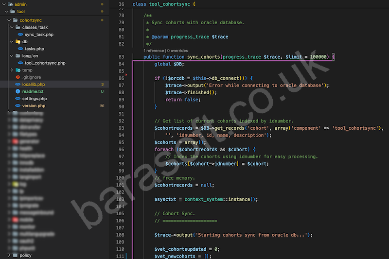The image size is (389, 259).
Task: Click the db_connect() call on line 86
Action: tap(228, 78)
